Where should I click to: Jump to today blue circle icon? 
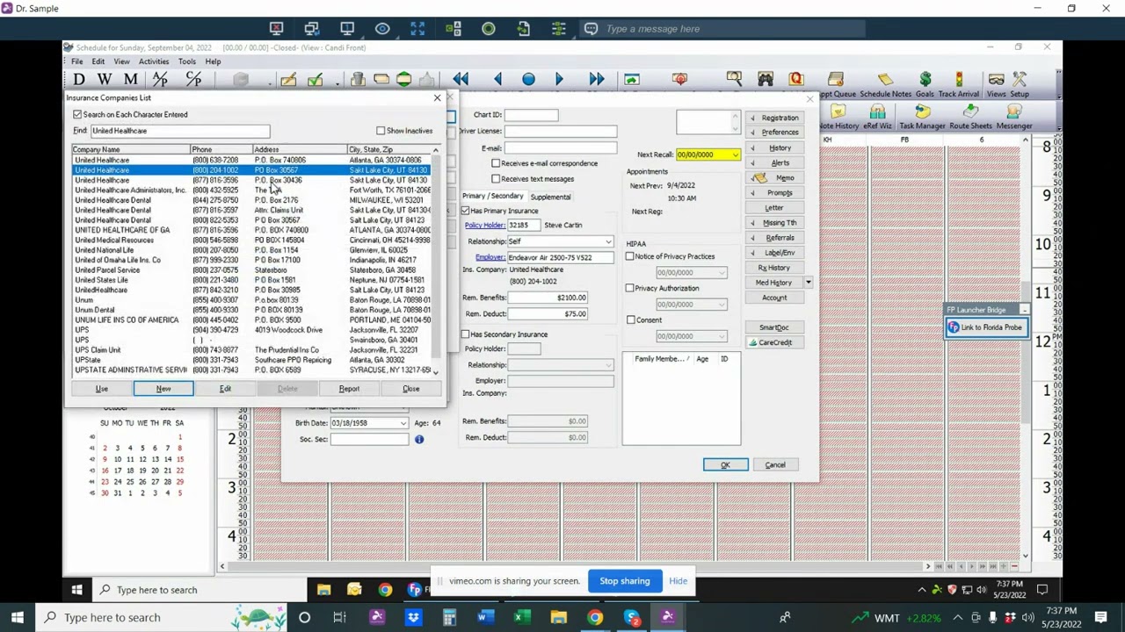click(528, 80)
